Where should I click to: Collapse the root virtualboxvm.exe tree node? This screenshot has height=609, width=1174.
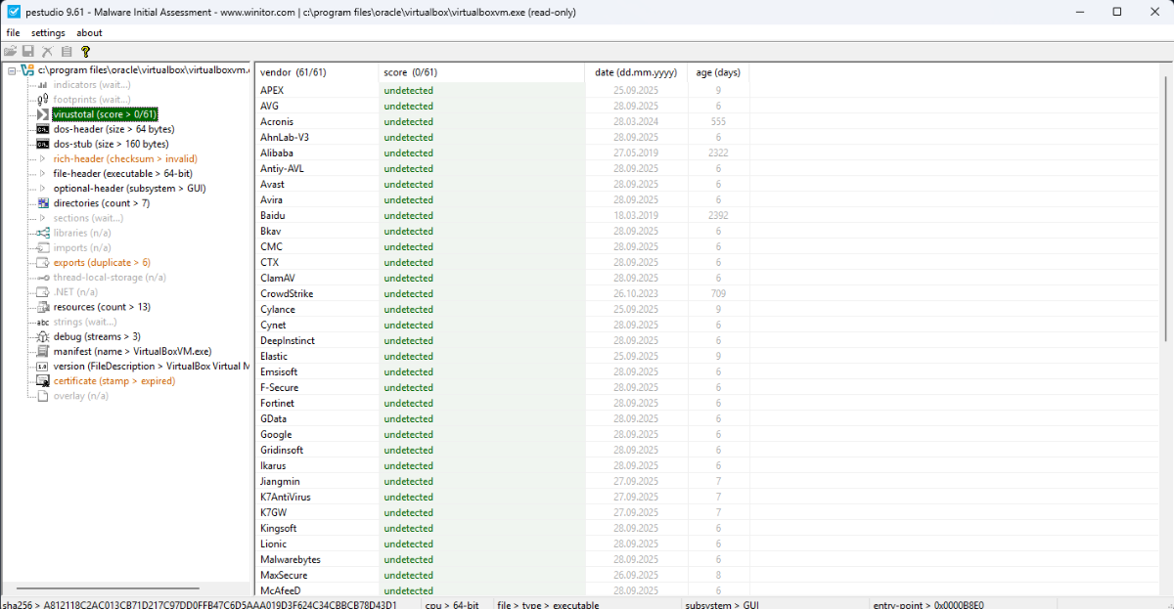tap(10, 70)
